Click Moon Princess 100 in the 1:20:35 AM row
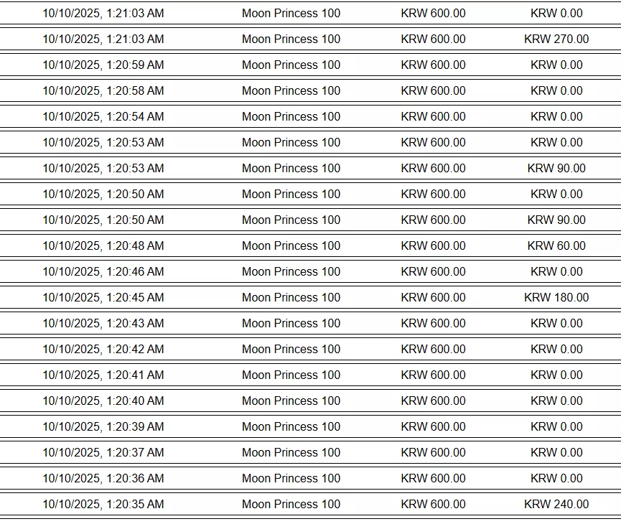Image resolution: width=621 pixels, height=524 pixels. coord(291,504)
